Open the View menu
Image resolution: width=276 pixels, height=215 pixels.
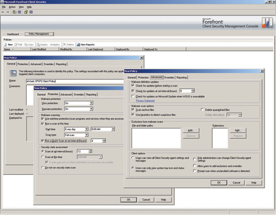click(21, 7)
